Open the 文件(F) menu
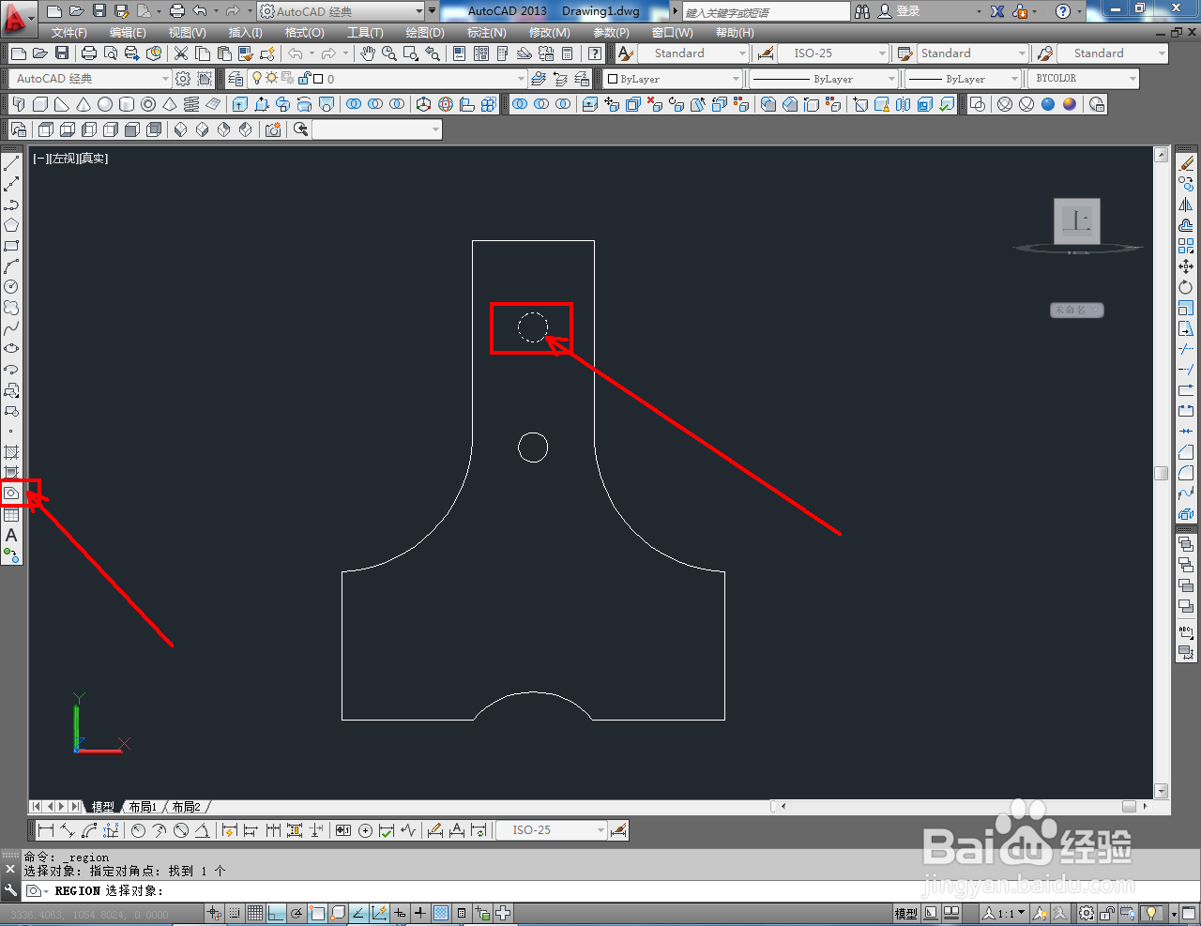Screen dimensions: 1201x926 69,33
